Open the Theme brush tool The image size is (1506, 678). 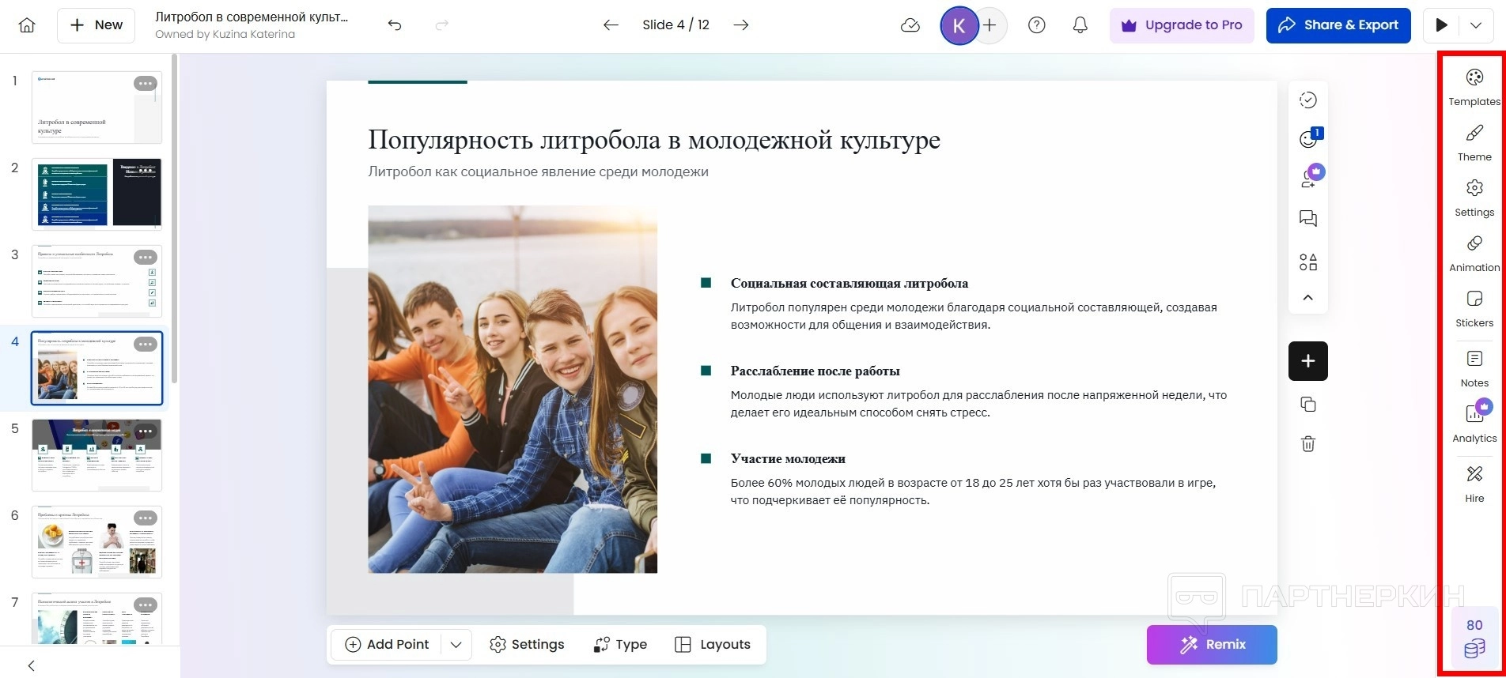pos(1474,142)
